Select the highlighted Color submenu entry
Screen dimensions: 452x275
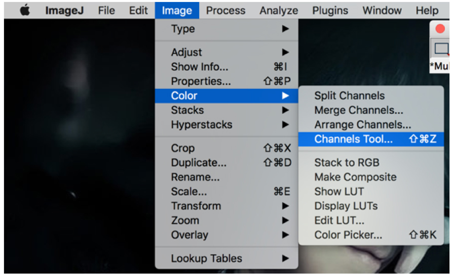227,96
